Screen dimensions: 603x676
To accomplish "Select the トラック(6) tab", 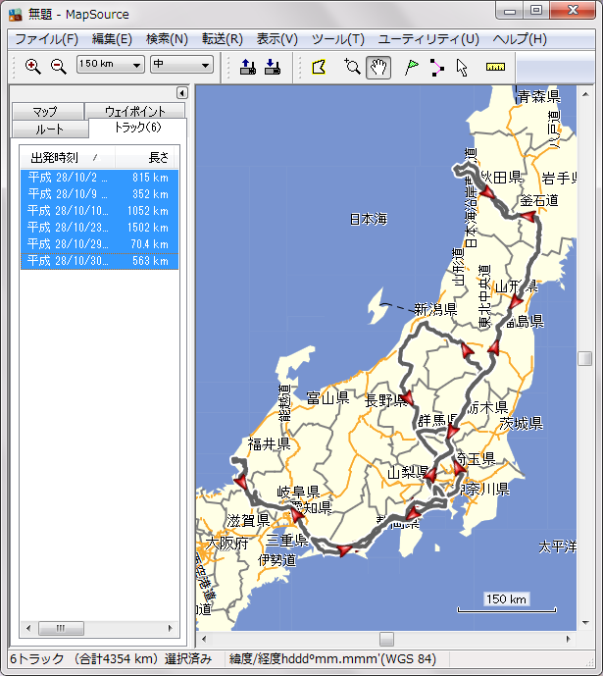I will [137, 128].
